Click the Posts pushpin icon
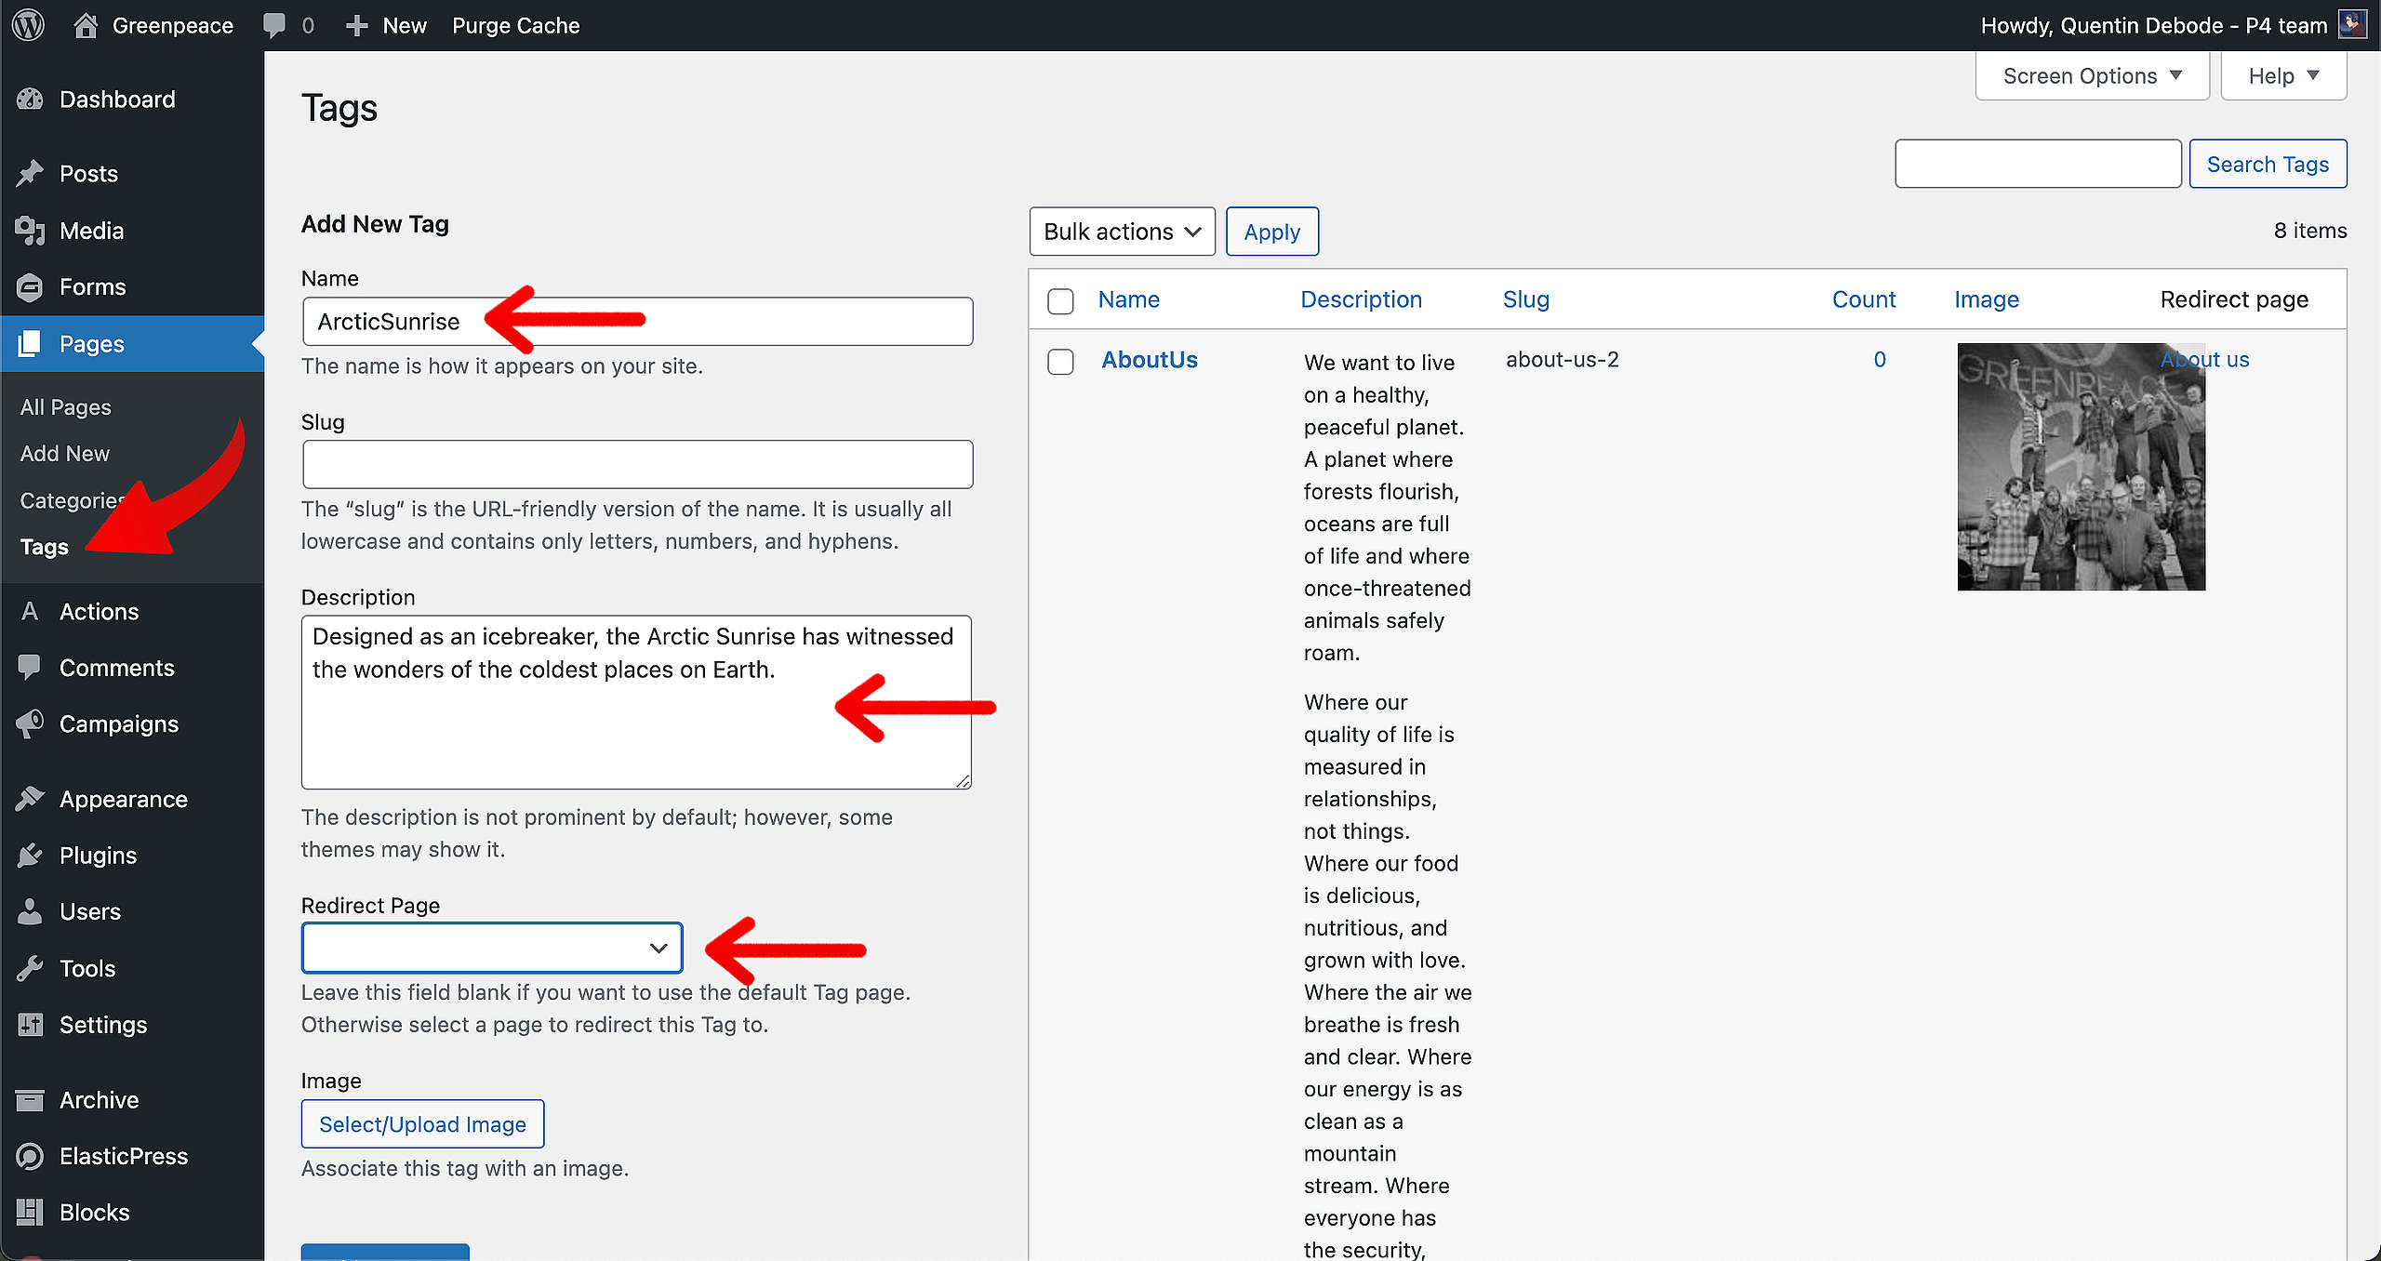Screen dimensions: 2381x1261 [30, 174]
